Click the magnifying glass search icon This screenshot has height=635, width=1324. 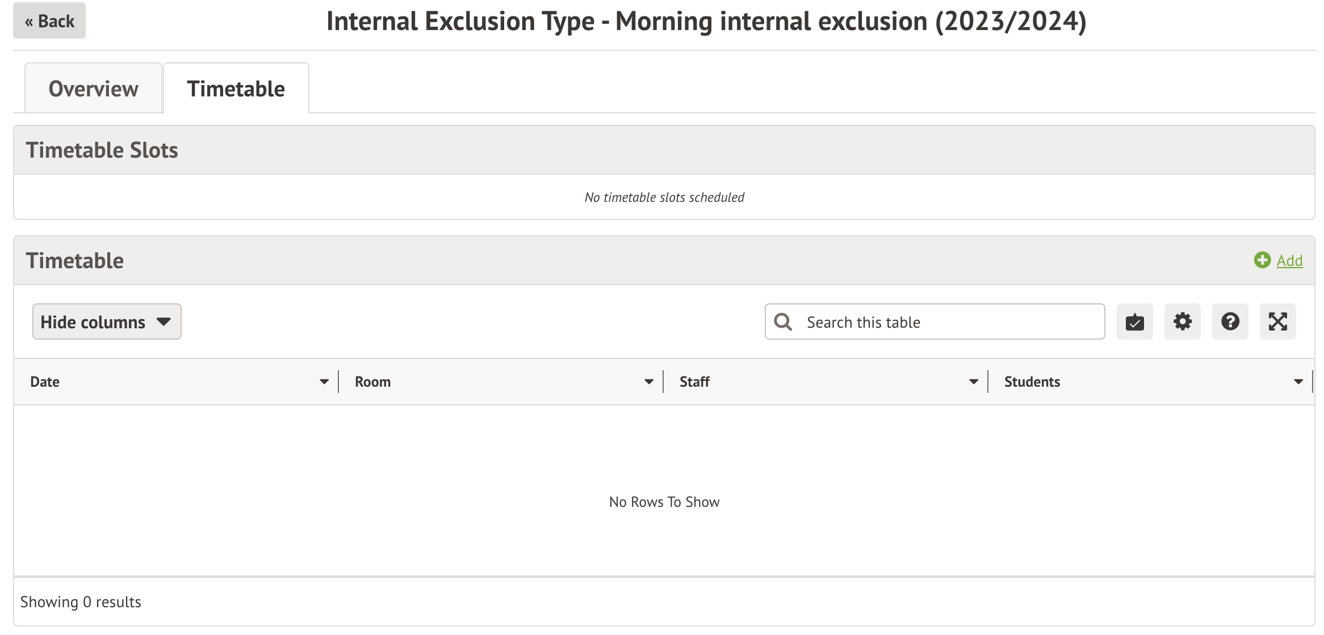pyautogui.click(x=783, y=322)
